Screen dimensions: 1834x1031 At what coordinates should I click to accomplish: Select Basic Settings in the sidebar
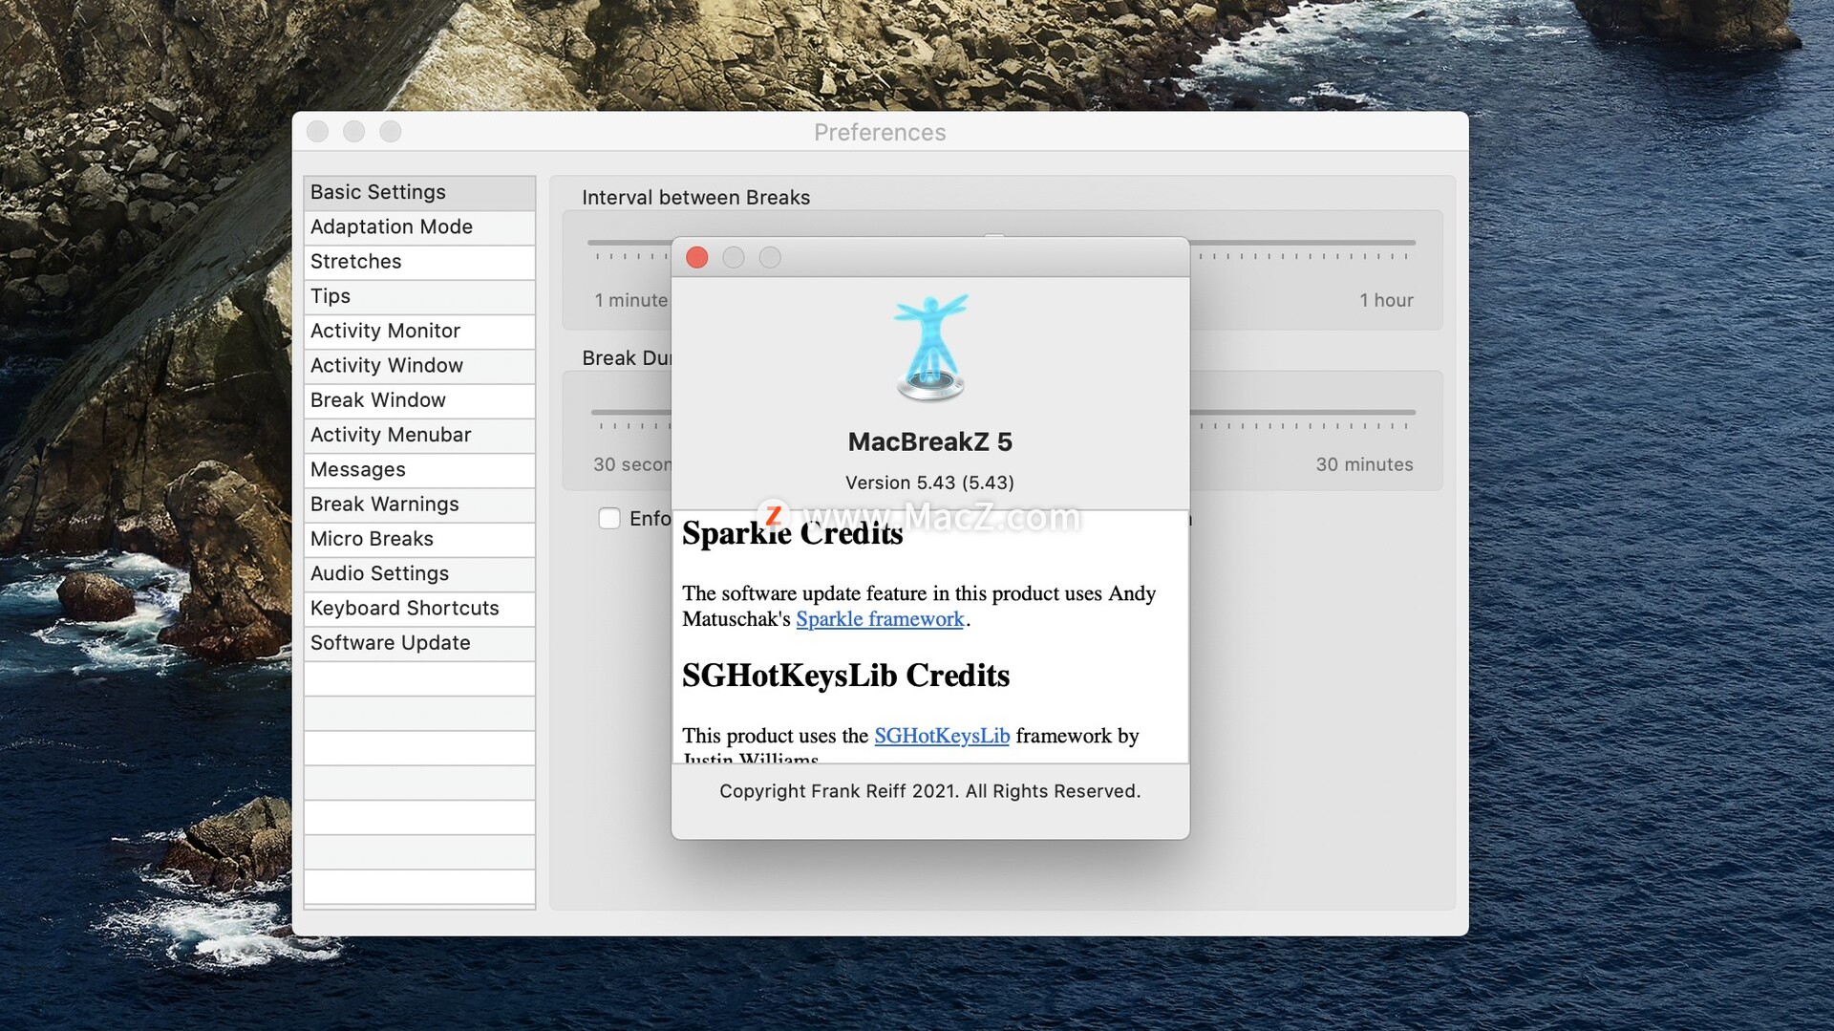[419, 192]
